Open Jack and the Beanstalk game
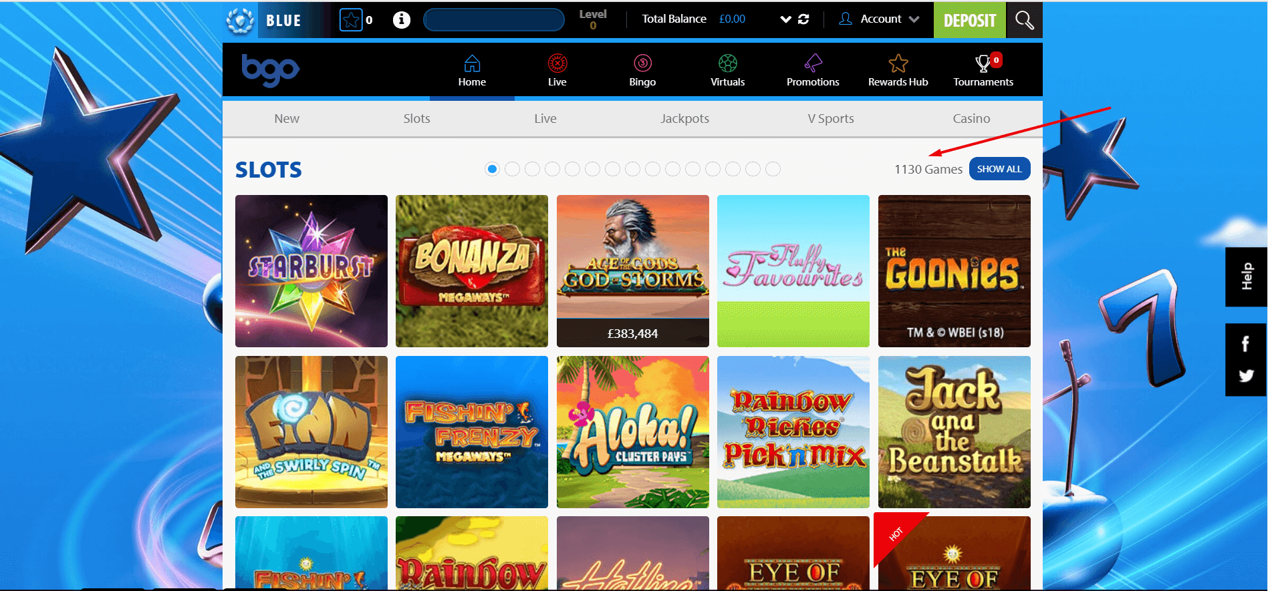Image resolution: width=1268 pixels, height=591 pixels. coord(955,432)
